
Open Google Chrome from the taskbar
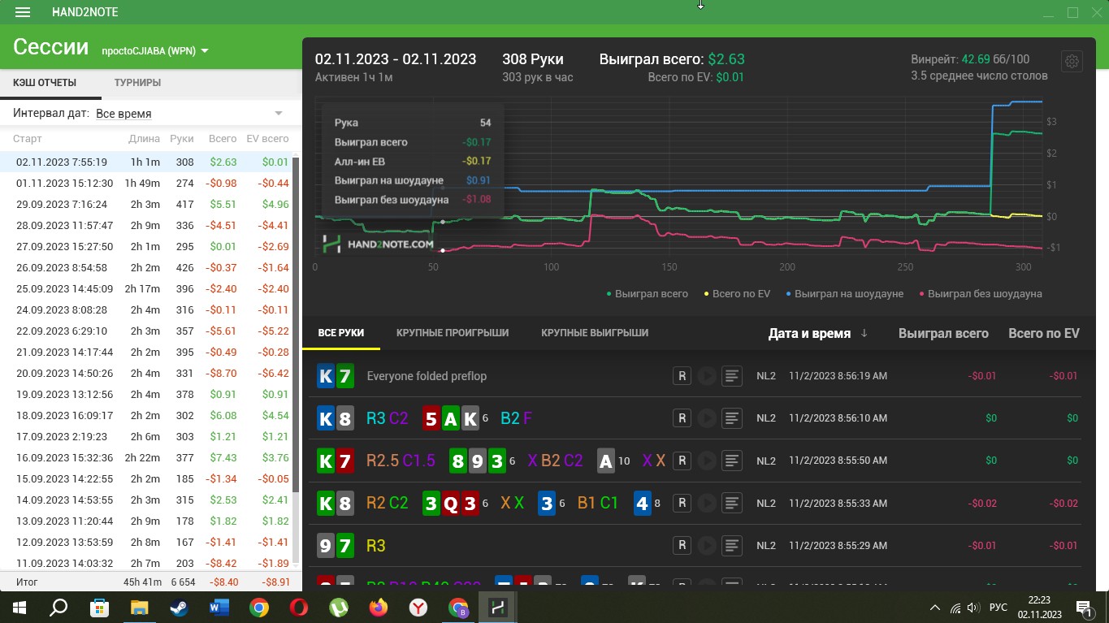coord(259,607)
